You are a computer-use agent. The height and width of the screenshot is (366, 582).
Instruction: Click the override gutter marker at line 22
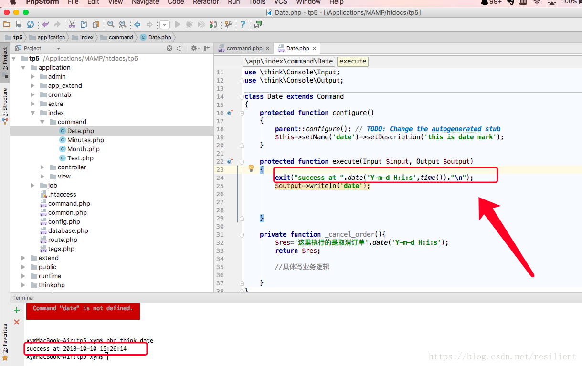230,162
